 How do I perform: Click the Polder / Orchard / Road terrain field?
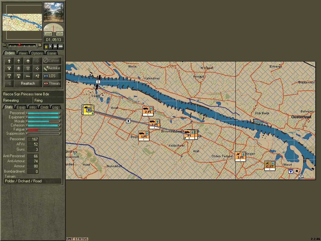(x=33, y=181)
